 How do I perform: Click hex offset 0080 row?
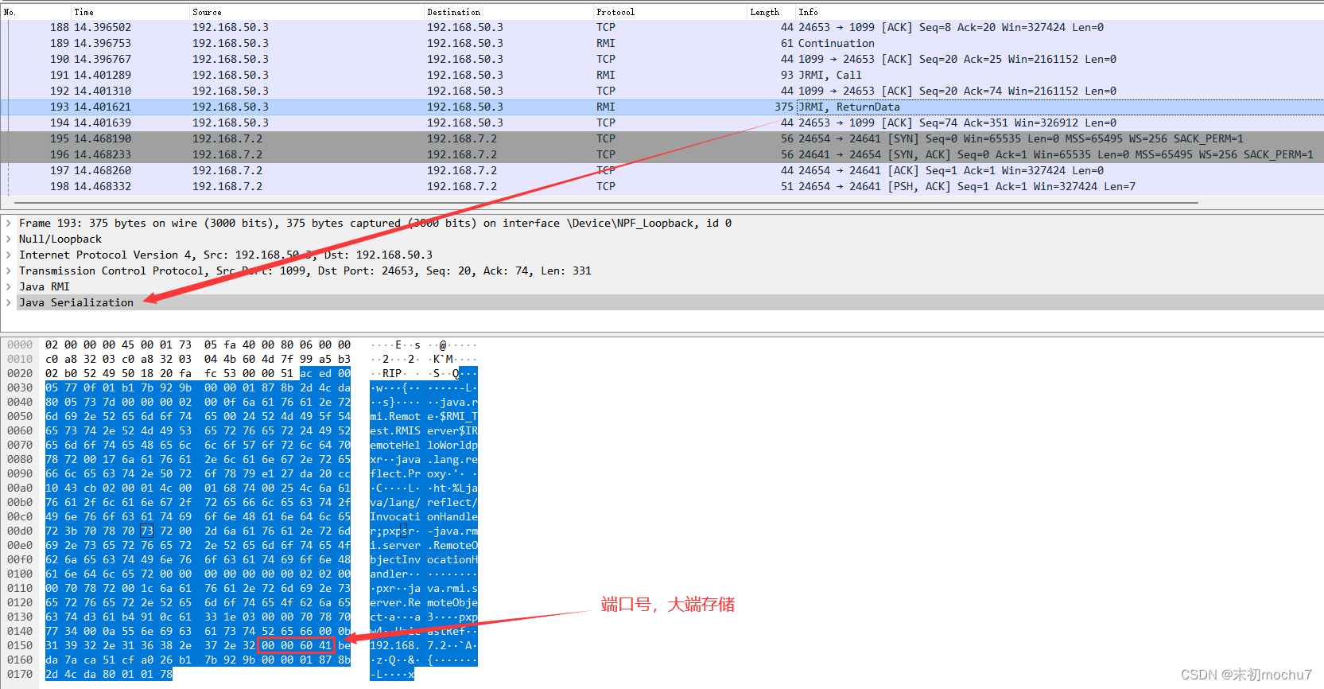click(20, 460)
